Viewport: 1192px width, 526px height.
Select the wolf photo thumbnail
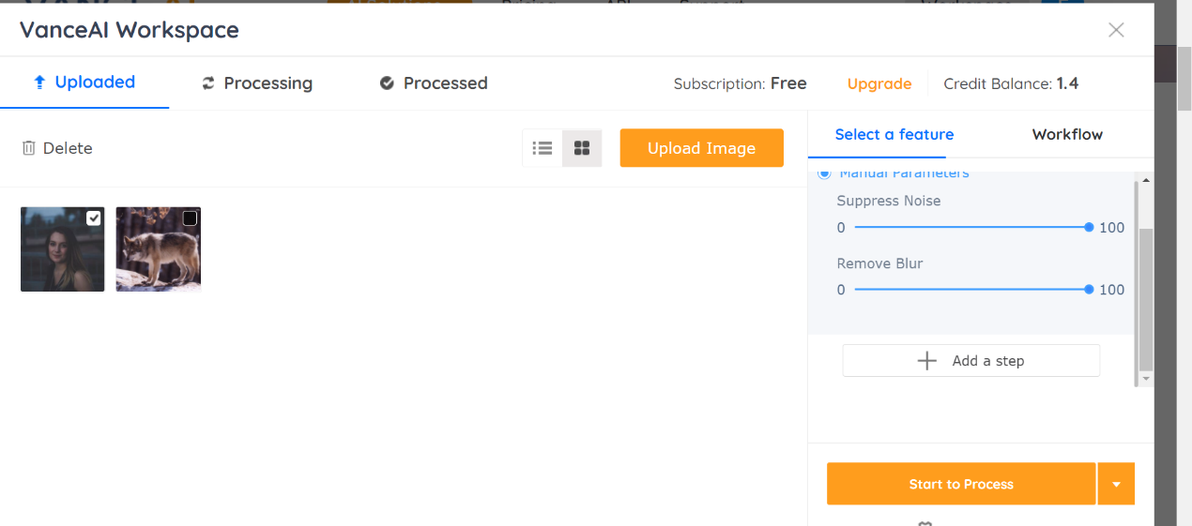(158, 249)
